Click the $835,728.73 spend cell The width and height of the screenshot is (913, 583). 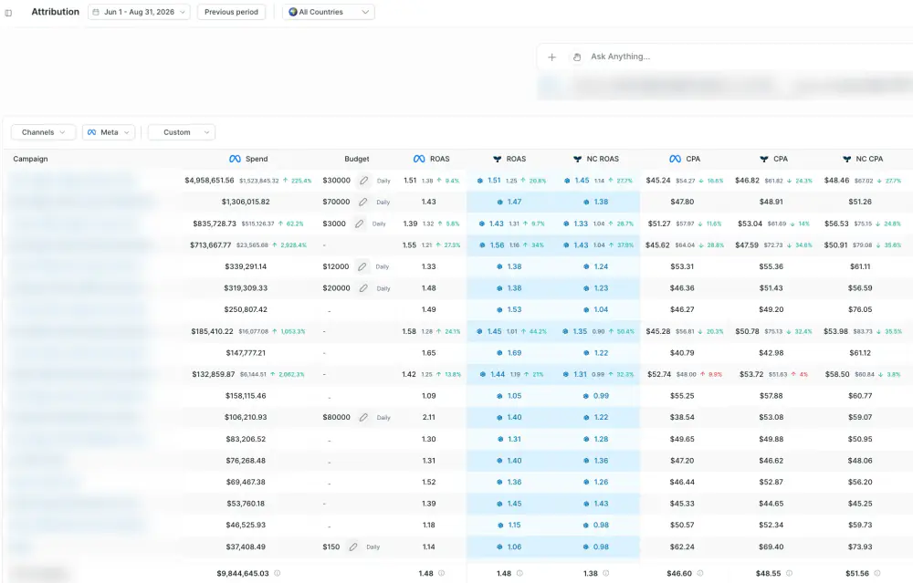pos(215,224)
